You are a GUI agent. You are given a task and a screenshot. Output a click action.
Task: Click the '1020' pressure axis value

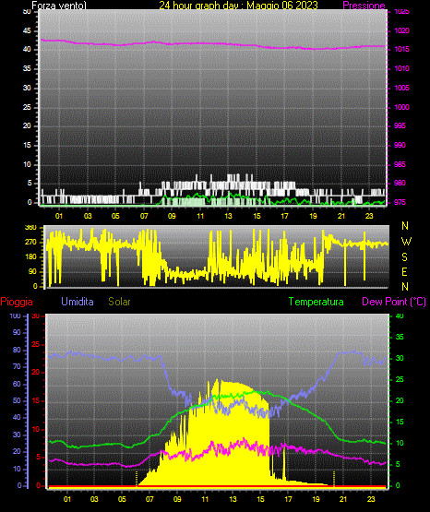(x=402, y=30)
